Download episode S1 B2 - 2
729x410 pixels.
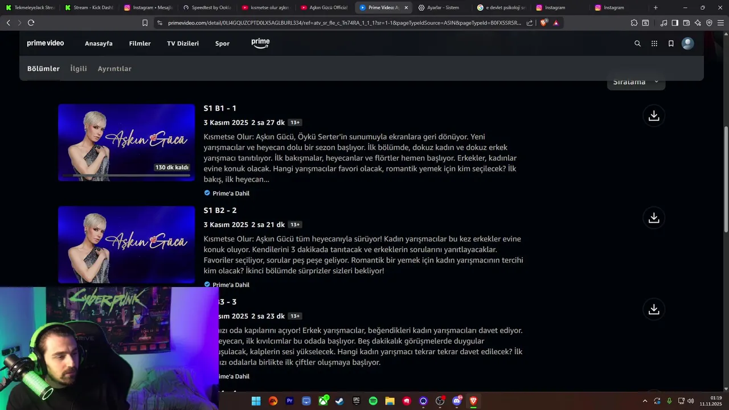pyautogui.click(x=654, y=218)
